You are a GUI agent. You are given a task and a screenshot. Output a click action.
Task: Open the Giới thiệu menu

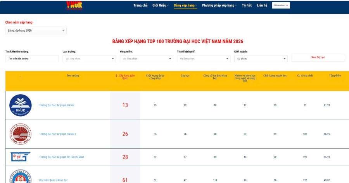[x=160, y=5]
